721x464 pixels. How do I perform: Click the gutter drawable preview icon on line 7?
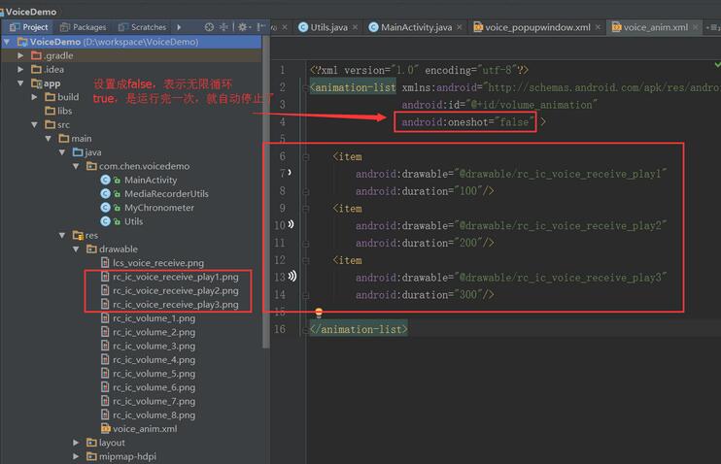click(290, 174)
